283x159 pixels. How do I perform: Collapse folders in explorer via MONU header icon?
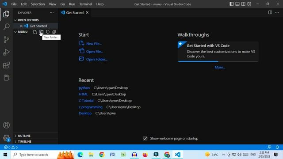tap(54, 32)
